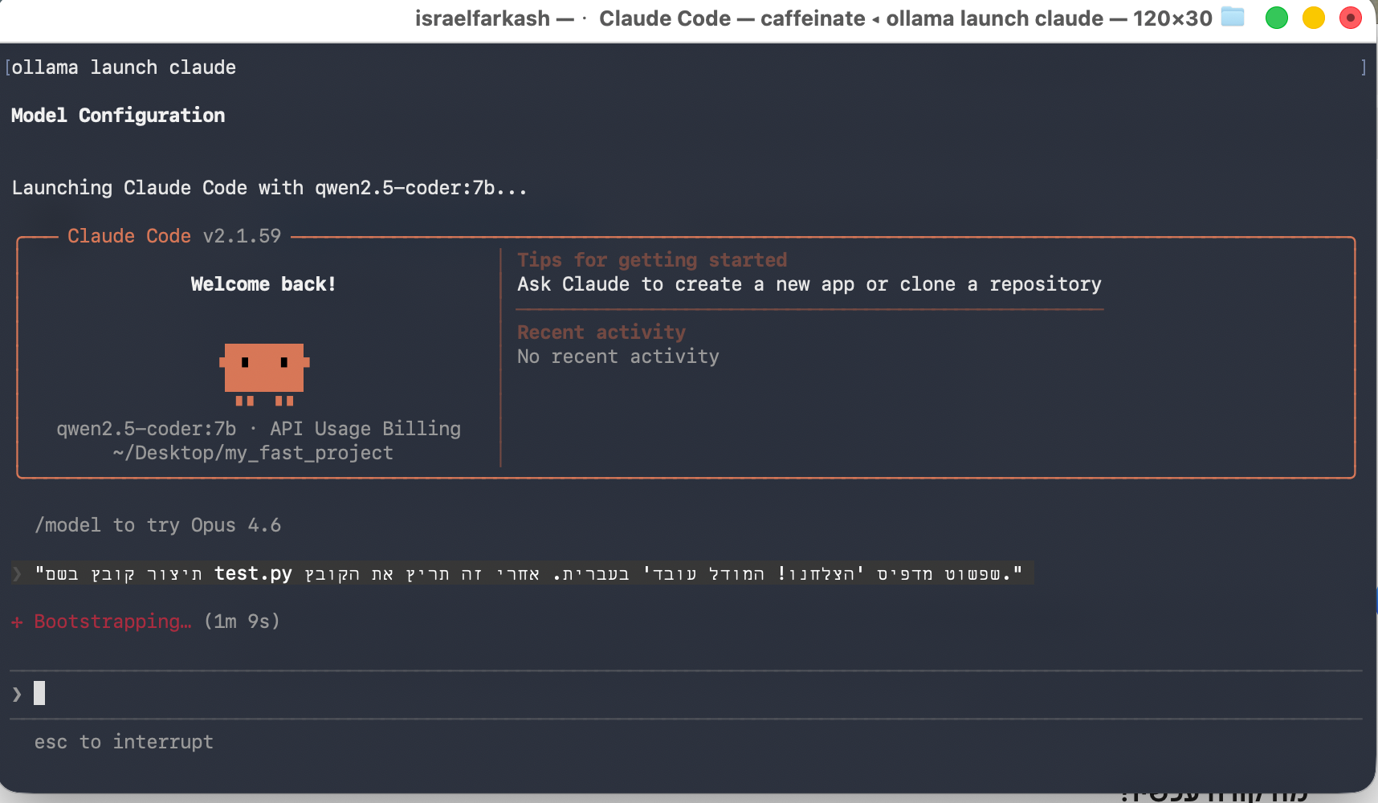The image size is (1378, 803).
Task: Click the closing bracket mark at top right
Action: click(x=1364, y=67)
